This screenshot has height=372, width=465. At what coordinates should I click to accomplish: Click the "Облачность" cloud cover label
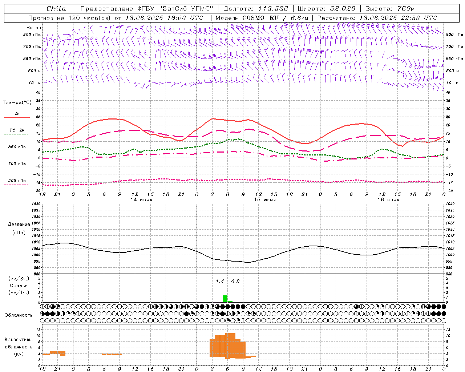tap(19, 315)
